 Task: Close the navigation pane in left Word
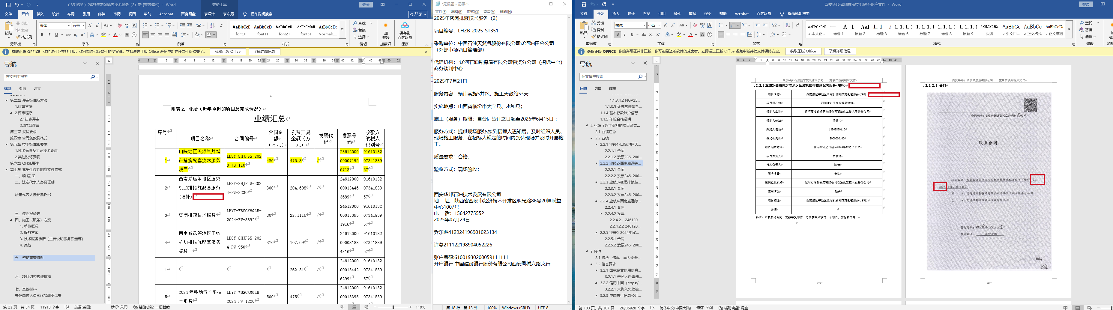(x=97, y=64)
